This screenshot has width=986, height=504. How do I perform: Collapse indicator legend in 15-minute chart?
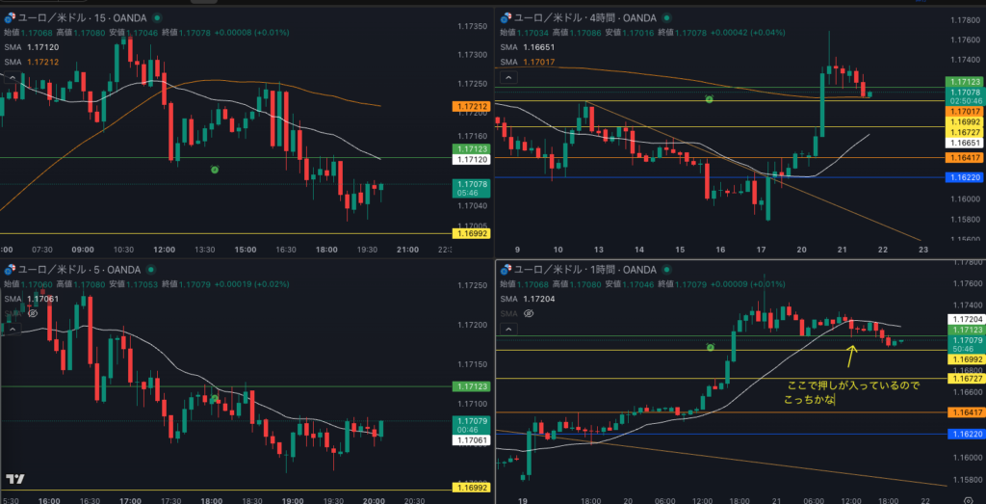[x=13, y=78]
